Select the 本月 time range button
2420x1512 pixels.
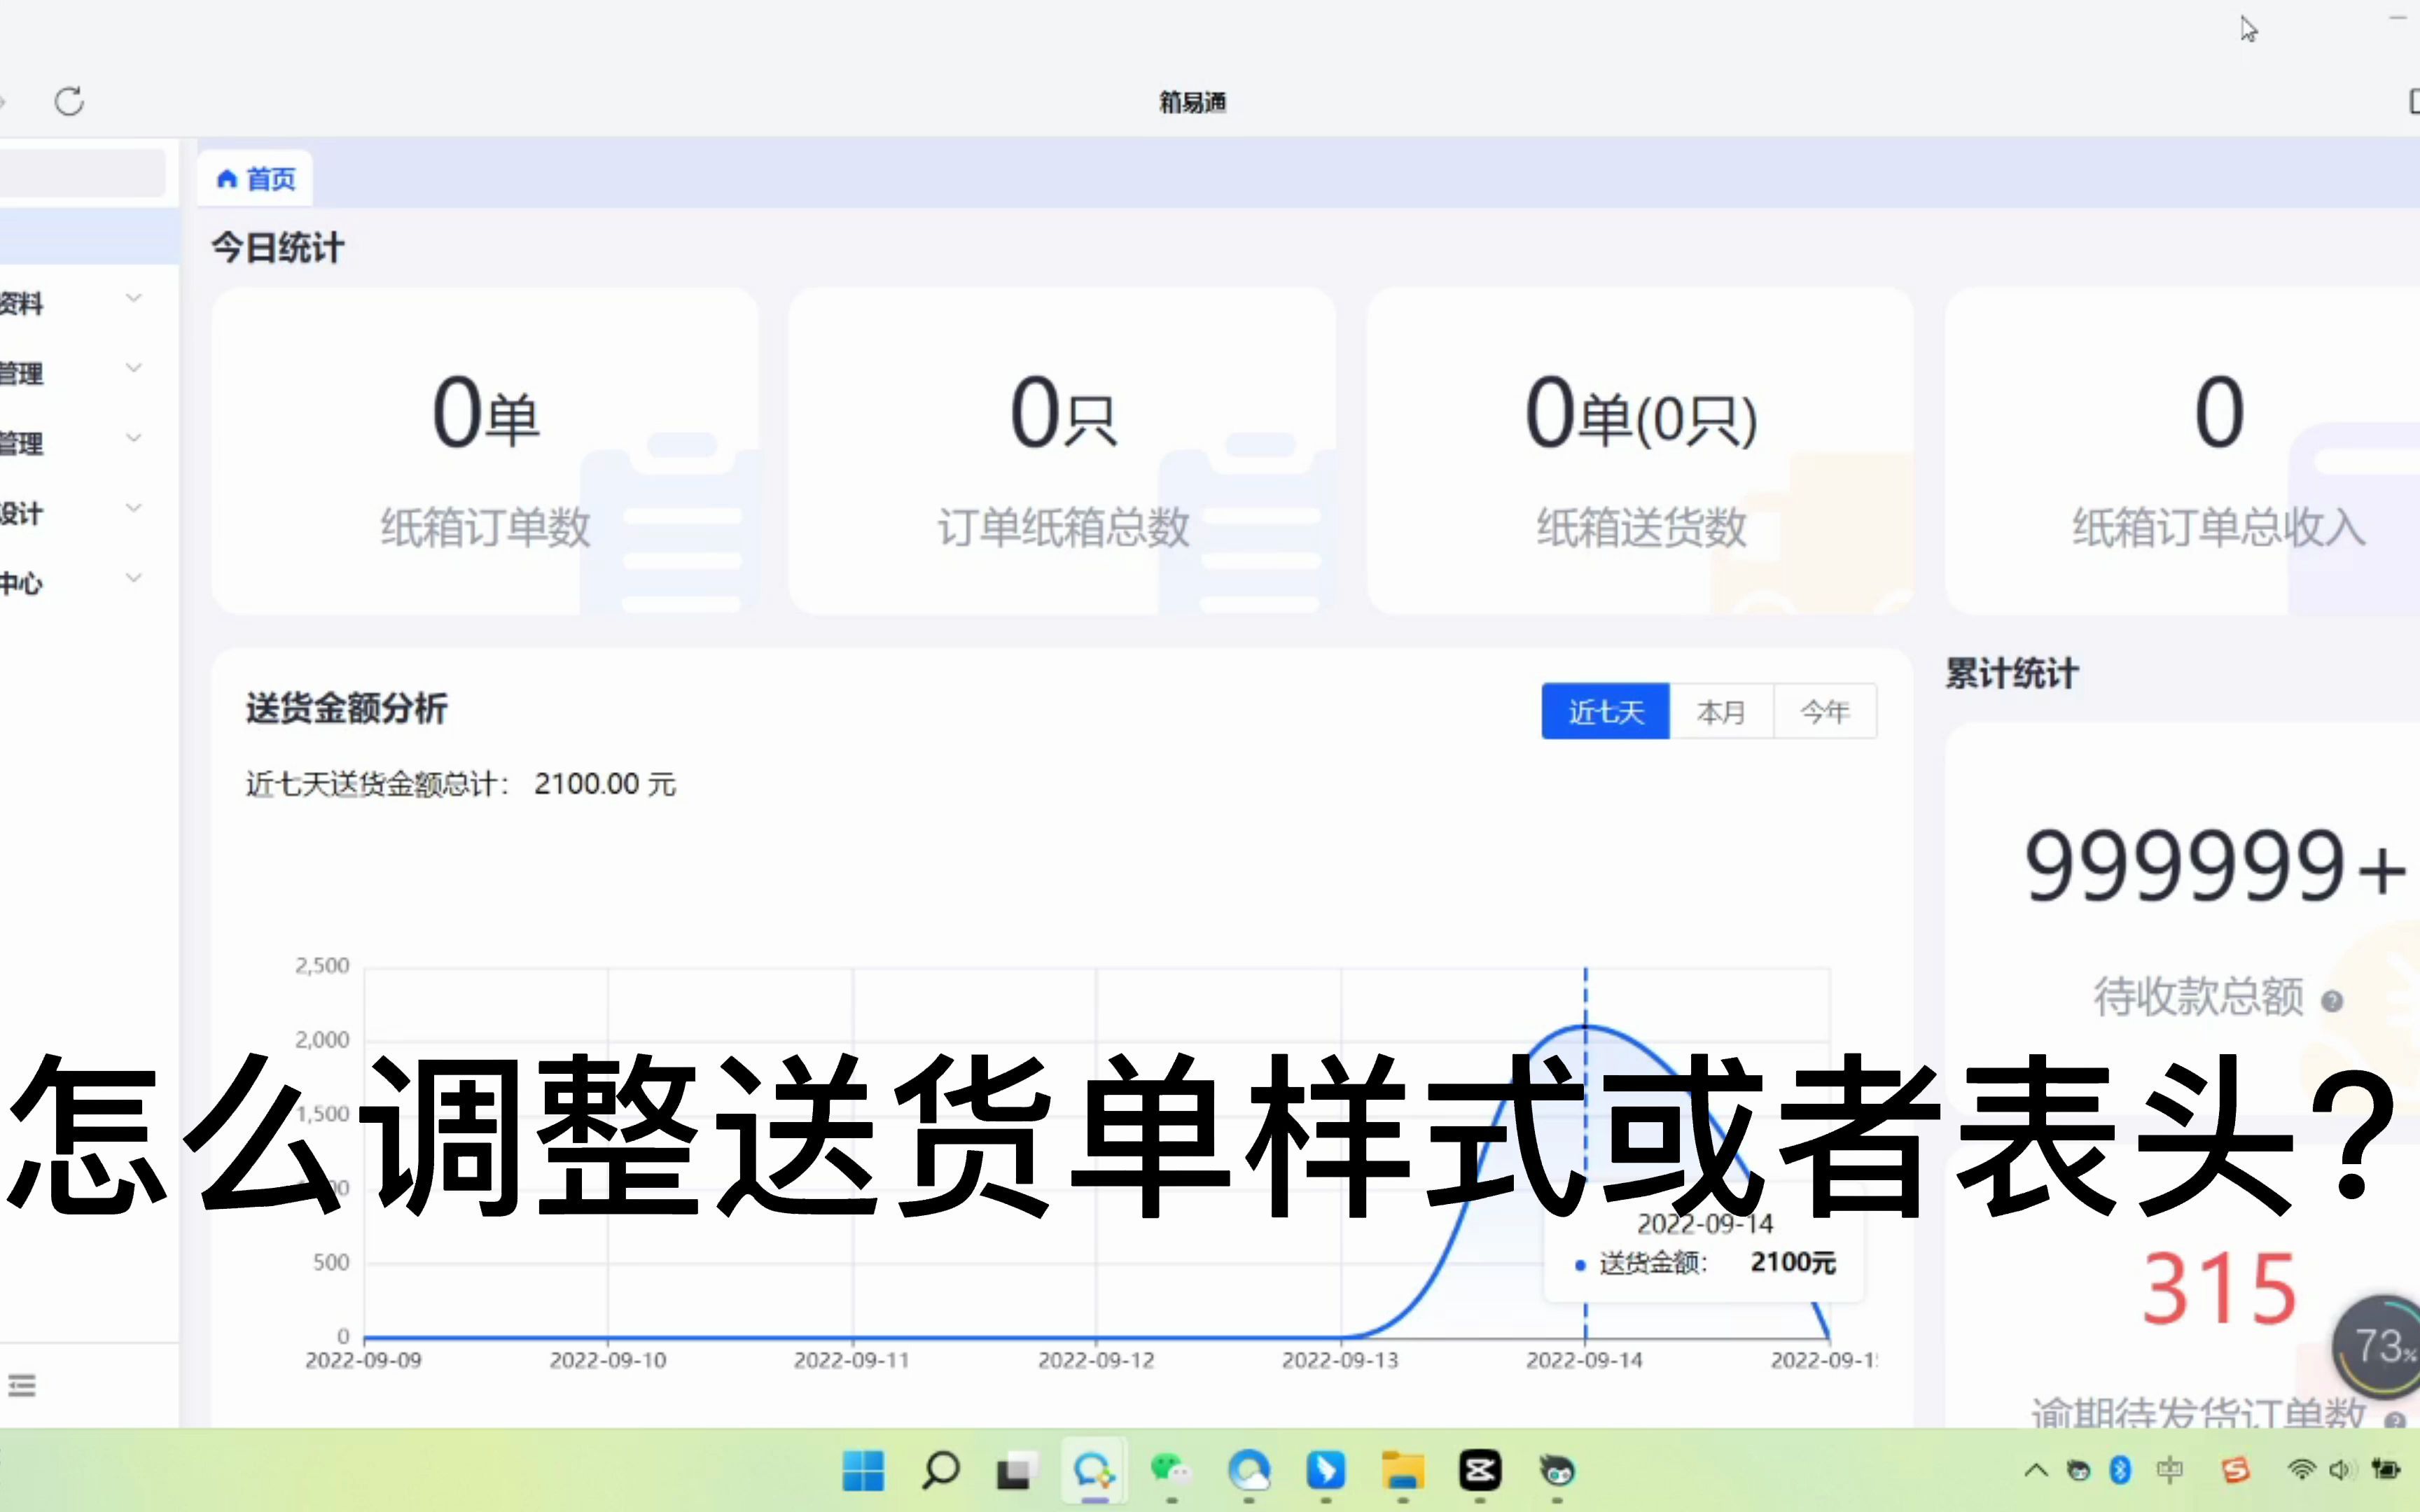tap(1721, 712)
